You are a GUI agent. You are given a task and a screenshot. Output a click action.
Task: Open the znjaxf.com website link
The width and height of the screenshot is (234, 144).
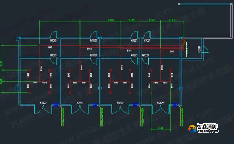(x=208, y=131)
